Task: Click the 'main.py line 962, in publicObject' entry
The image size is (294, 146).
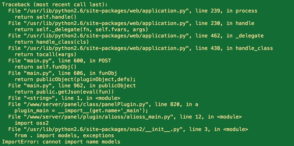Action: coord(72,86)
